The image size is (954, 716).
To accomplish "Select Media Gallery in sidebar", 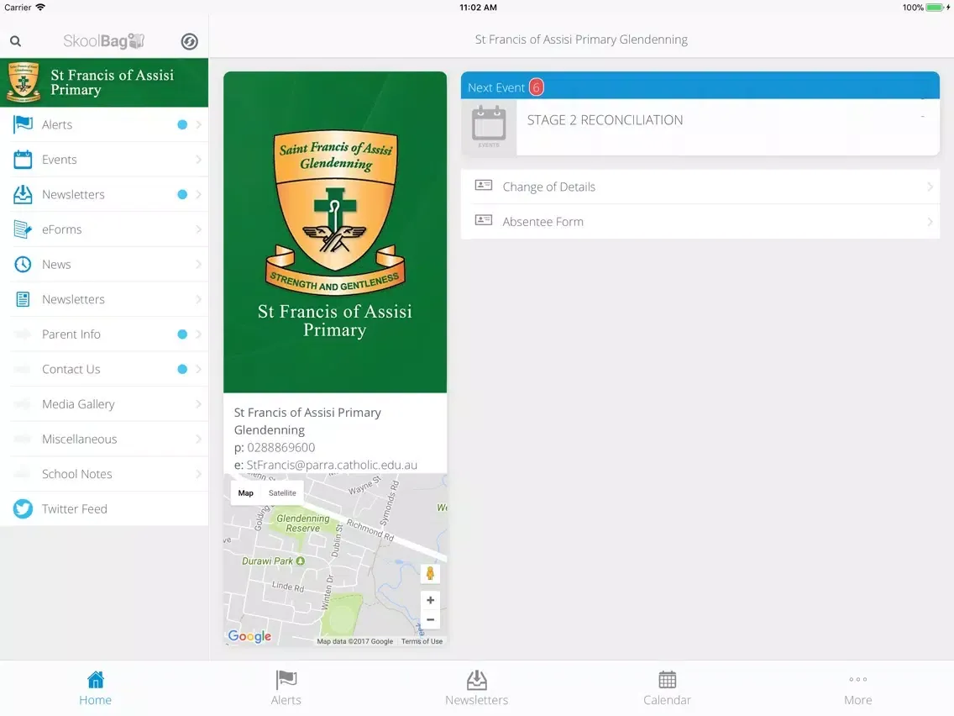I will point(104,404).
